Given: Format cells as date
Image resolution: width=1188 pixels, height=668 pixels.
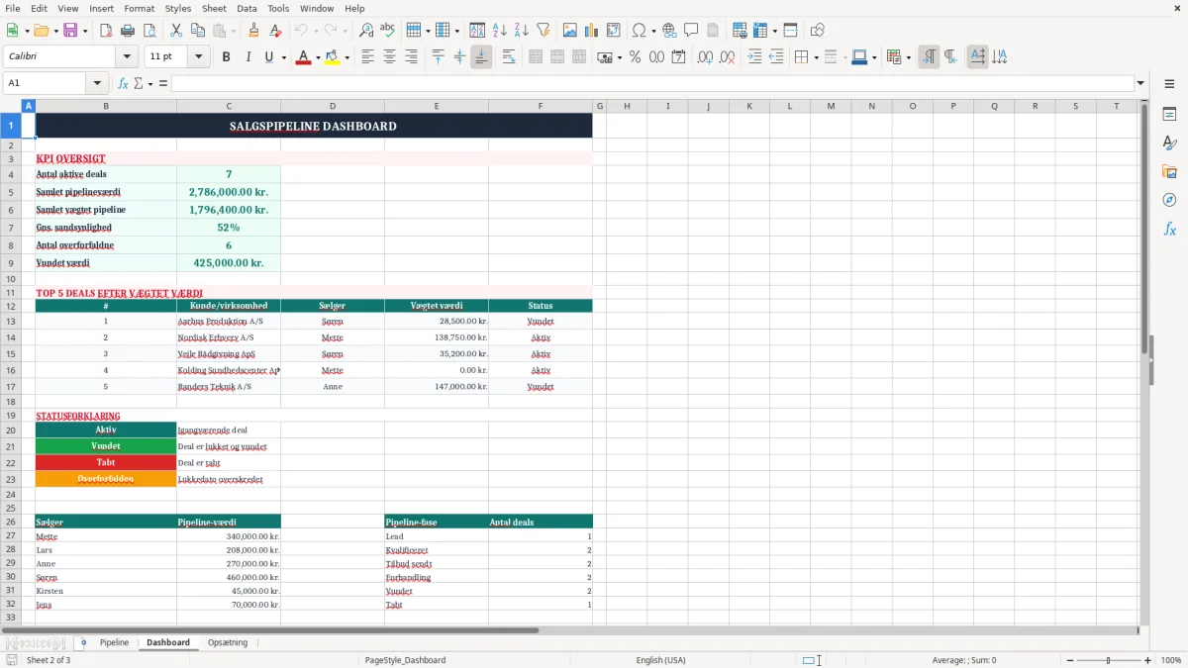Looking at the screenshot, I should (x=678, y=57).
